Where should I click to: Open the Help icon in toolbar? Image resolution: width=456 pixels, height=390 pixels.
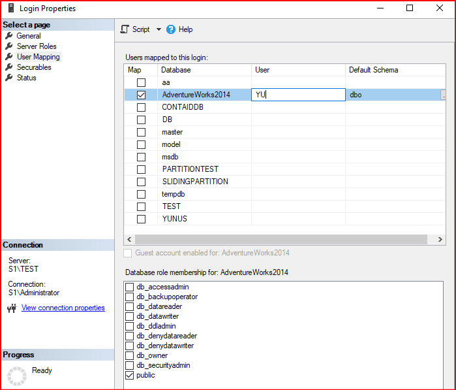(171, 29)
